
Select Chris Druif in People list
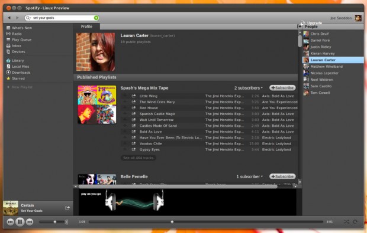(333, 34)
